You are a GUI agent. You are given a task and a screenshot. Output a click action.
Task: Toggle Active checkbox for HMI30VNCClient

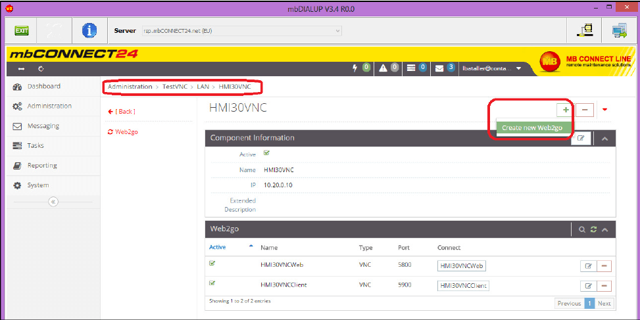coord(212,283)
